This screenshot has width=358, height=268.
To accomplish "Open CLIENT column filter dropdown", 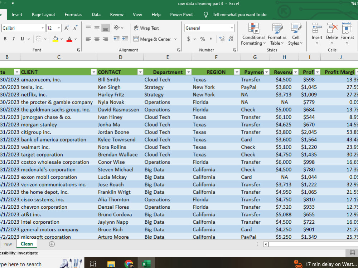I will (93, 72).
